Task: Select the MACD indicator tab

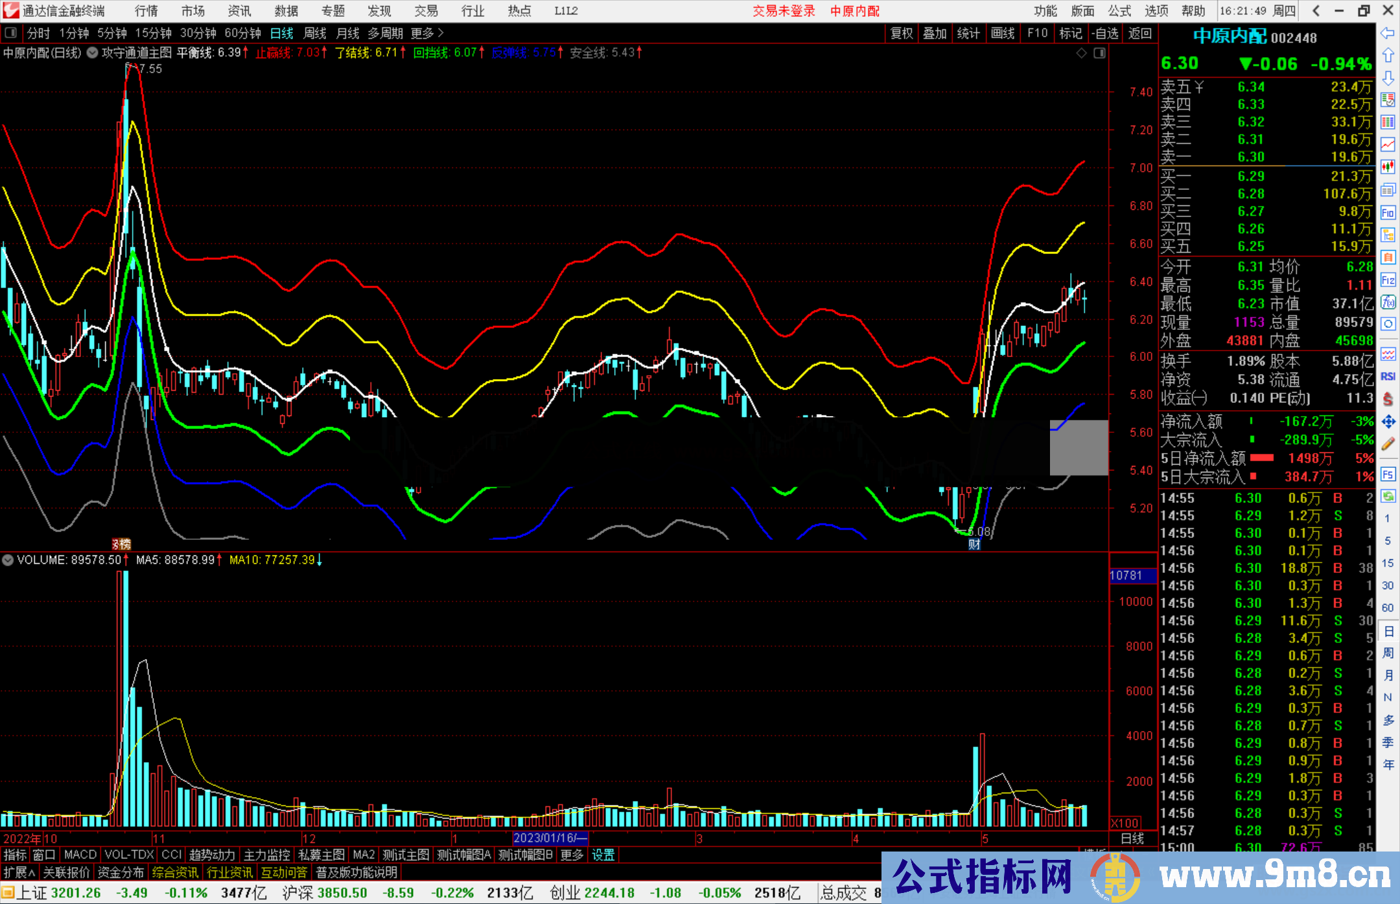Action: click(80, 855)
